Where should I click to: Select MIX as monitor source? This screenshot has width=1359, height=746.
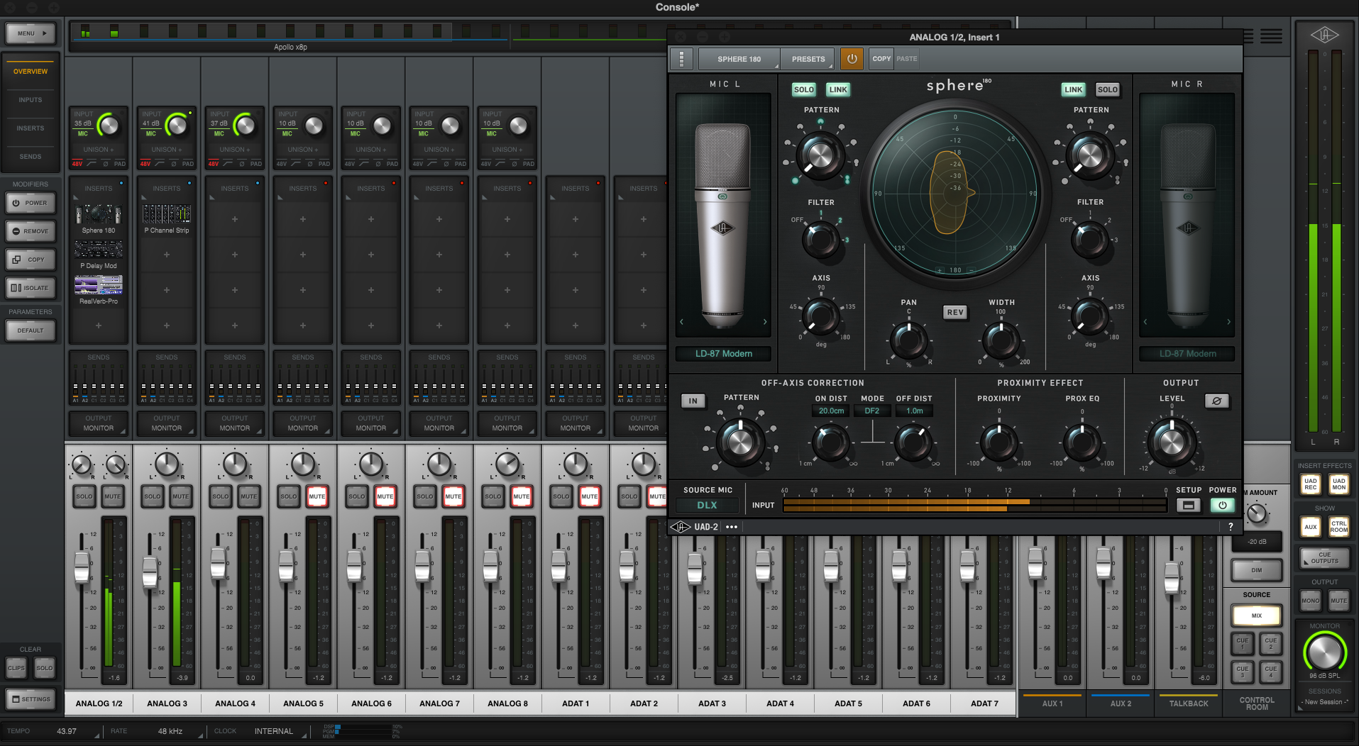[x=1256, y=616]
